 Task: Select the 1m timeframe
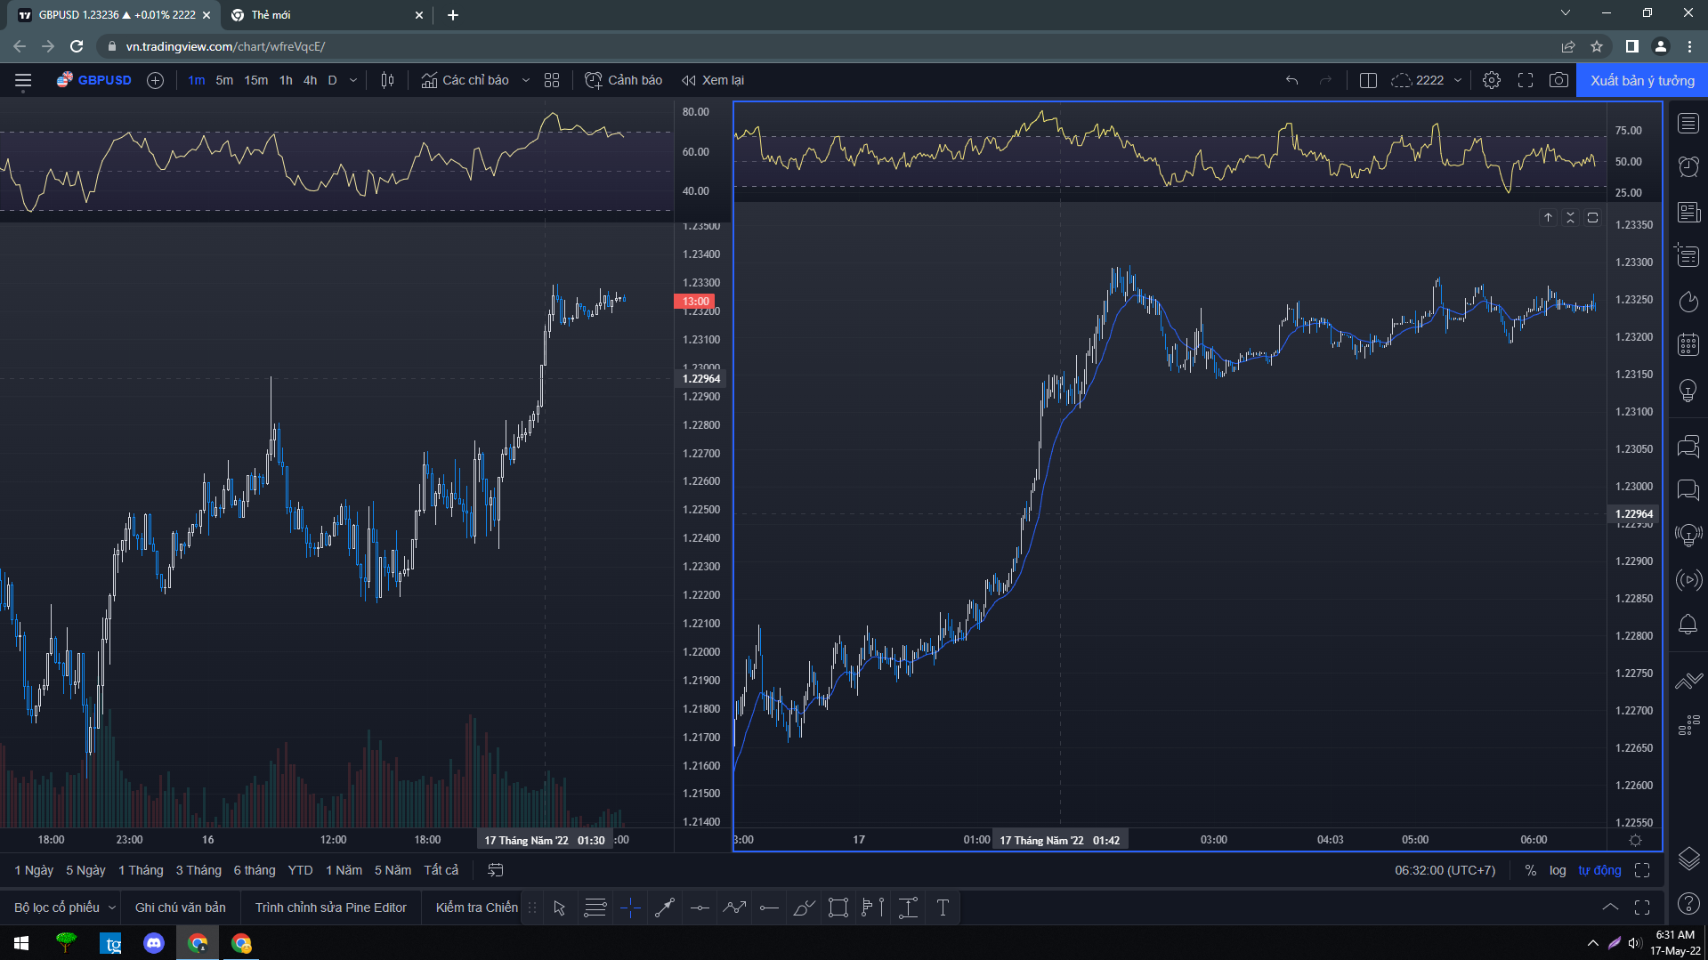[x=196, y=80]
